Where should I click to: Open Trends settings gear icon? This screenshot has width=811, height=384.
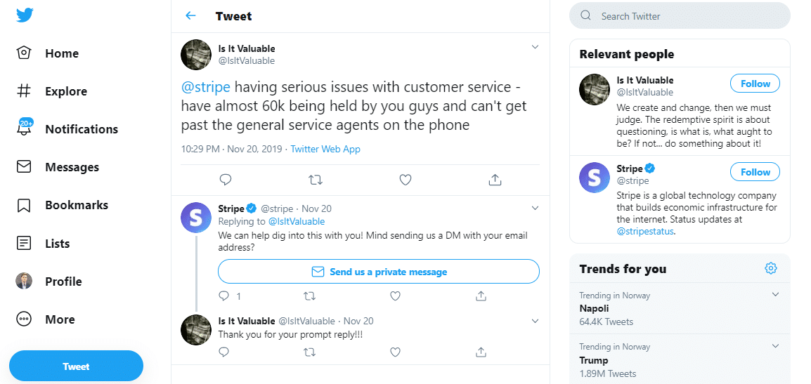click(x=771, y=268)
